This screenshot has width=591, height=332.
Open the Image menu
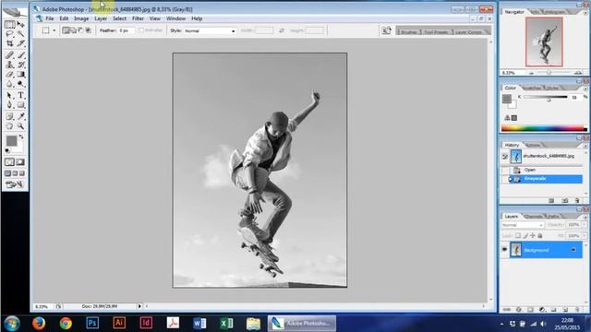81,18
